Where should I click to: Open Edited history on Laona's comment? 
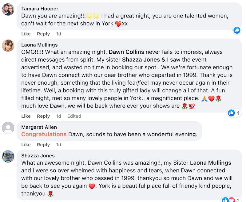(x=74, y=116)
